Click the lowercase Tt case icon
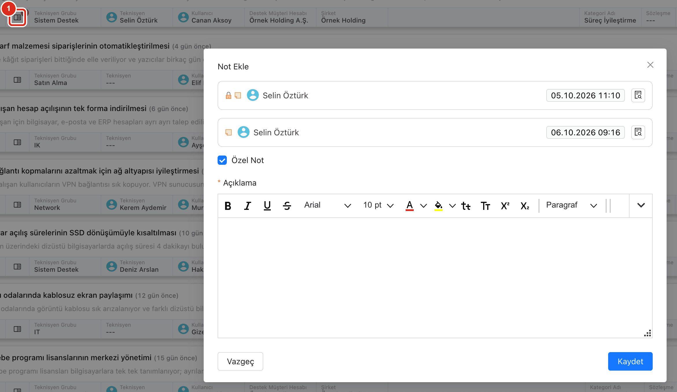 [466, 206]
